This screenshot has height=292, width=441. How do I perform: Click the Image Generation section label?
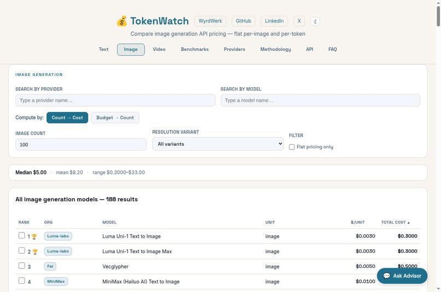point(39,75)
